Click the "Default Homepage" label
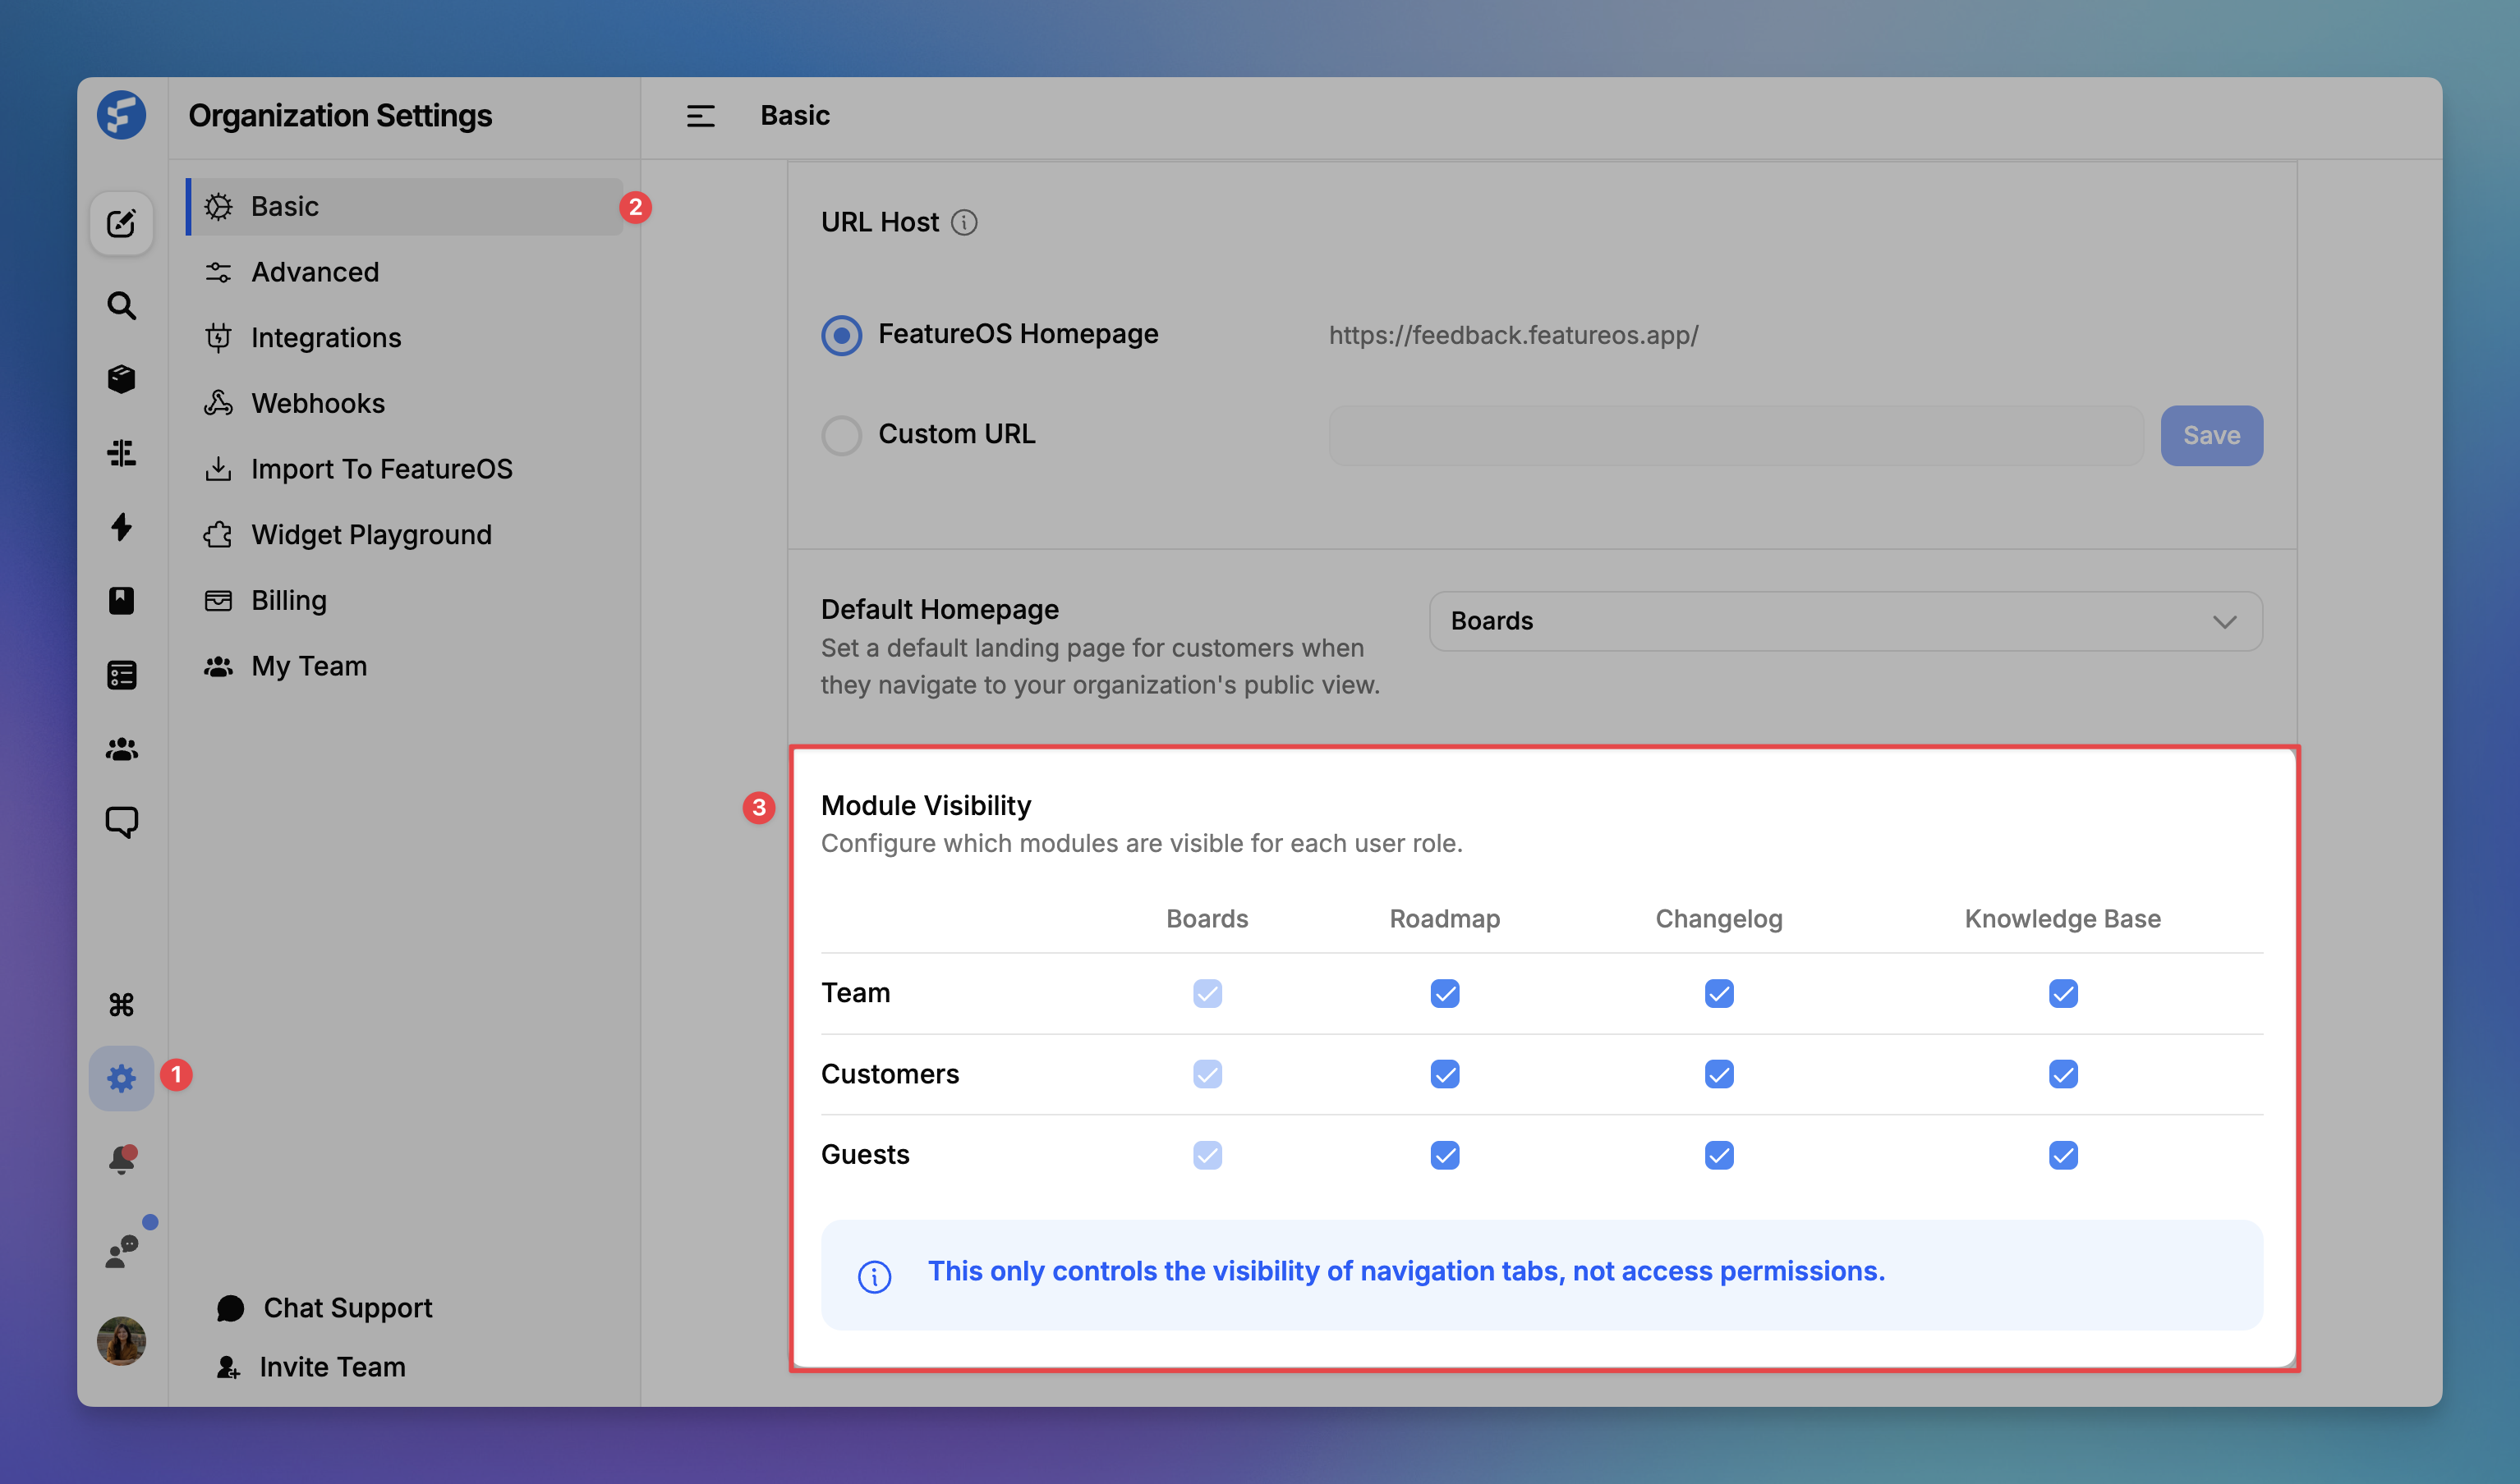The height and width of the screenshot is (1484, 2520). 940,610
